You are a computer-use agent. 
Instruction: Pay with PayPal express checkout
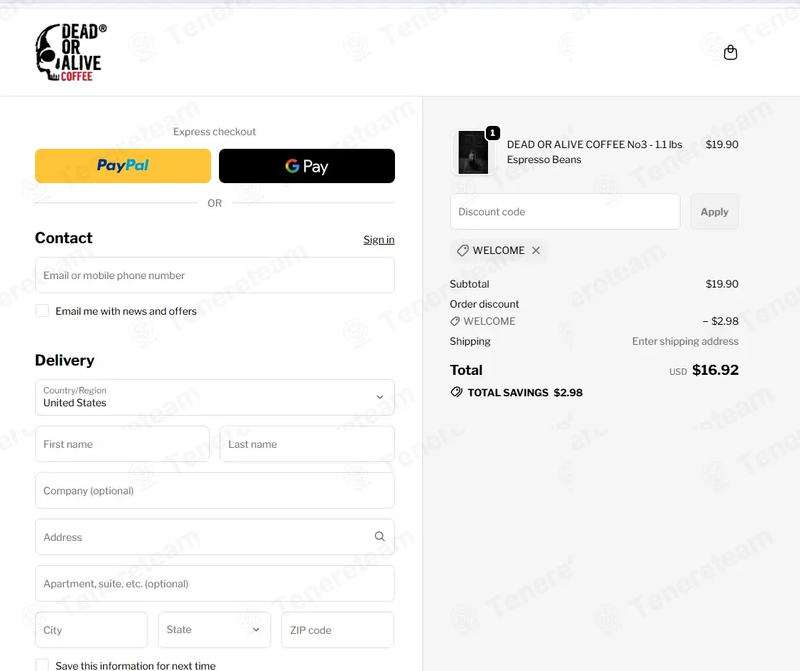123,166
